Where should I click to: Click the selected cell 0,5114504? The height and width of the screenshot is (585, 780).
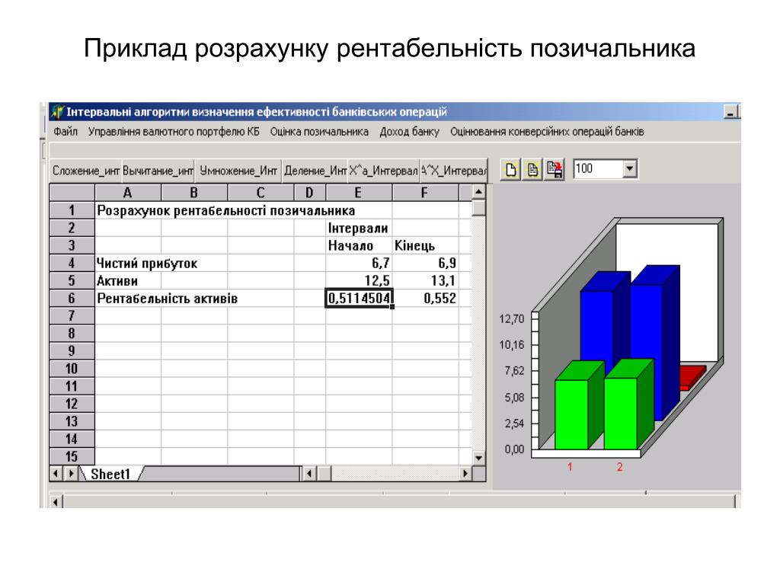coord(359,299)
